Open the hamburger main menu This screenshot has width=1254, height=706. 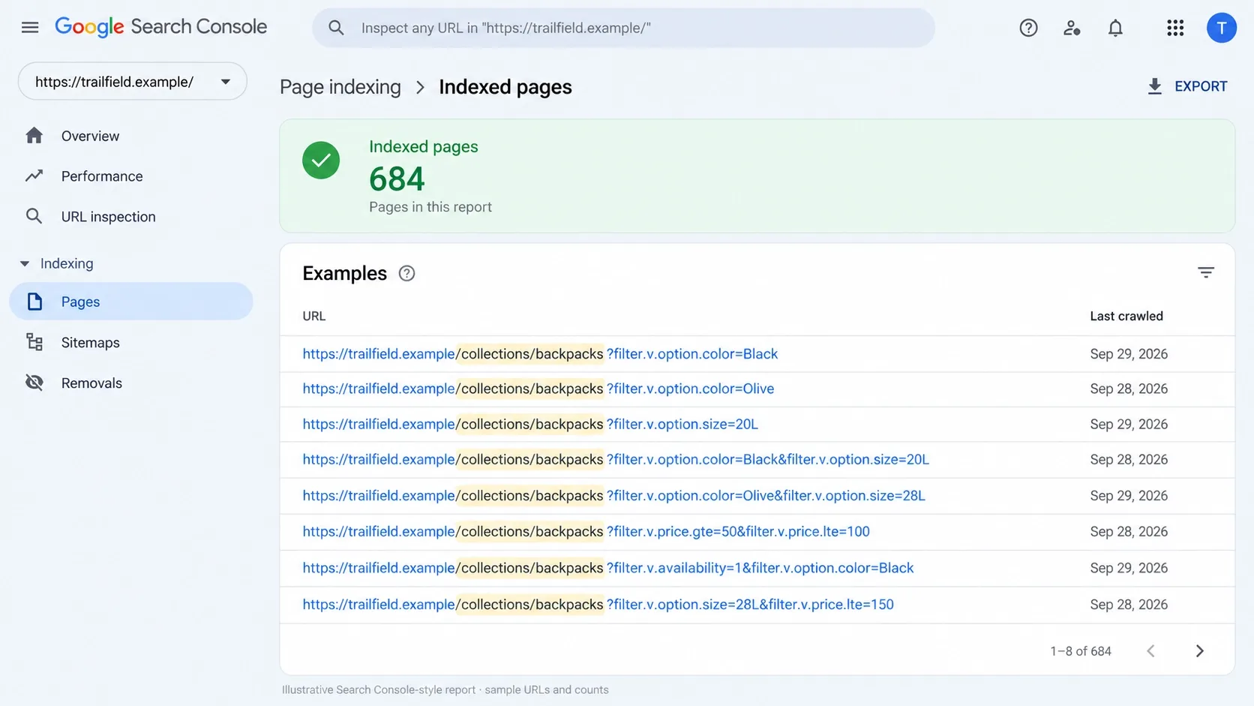coord(30,28)
